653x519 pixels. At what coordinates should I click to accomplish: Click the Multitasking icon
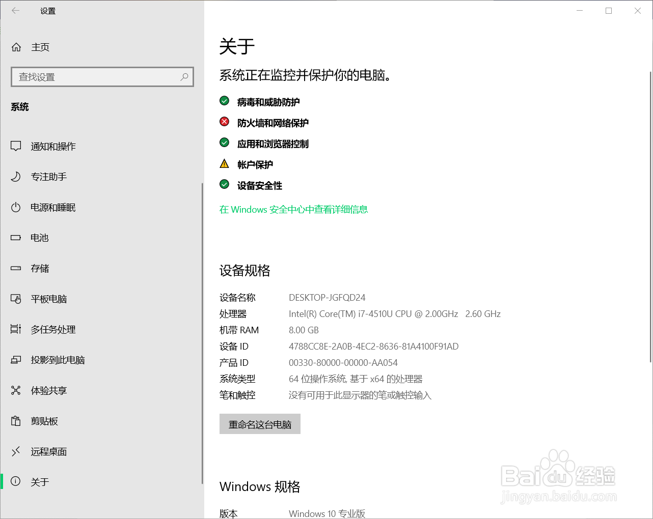point(16,329)
